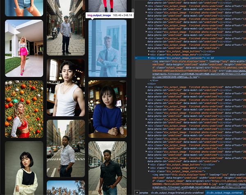The height and width of the screenshot is (195, 246).
Task: Click the ellipsis badge in the data-offset 25 row
Action: point(221,135)
